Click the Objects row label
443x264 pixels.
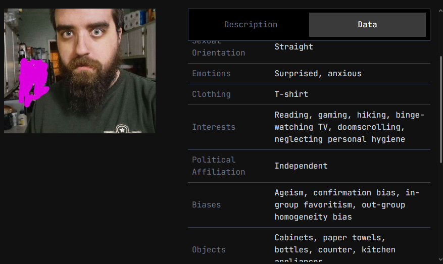point(209,250)
